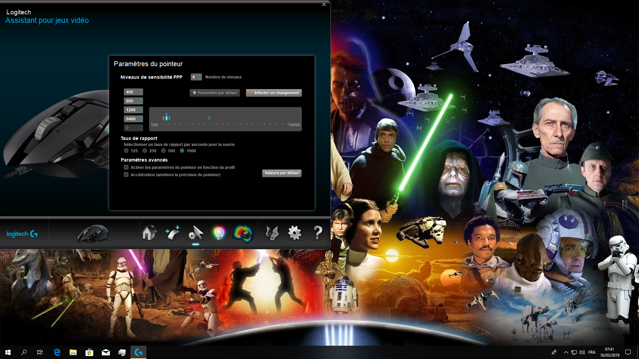
Task: Select the 500 report rate
Action: [163, 151]
